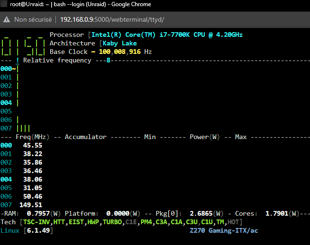The image size is (310, 245).
Task: Click the 'Non sécurisé' security label
Action: coord(33,19)
